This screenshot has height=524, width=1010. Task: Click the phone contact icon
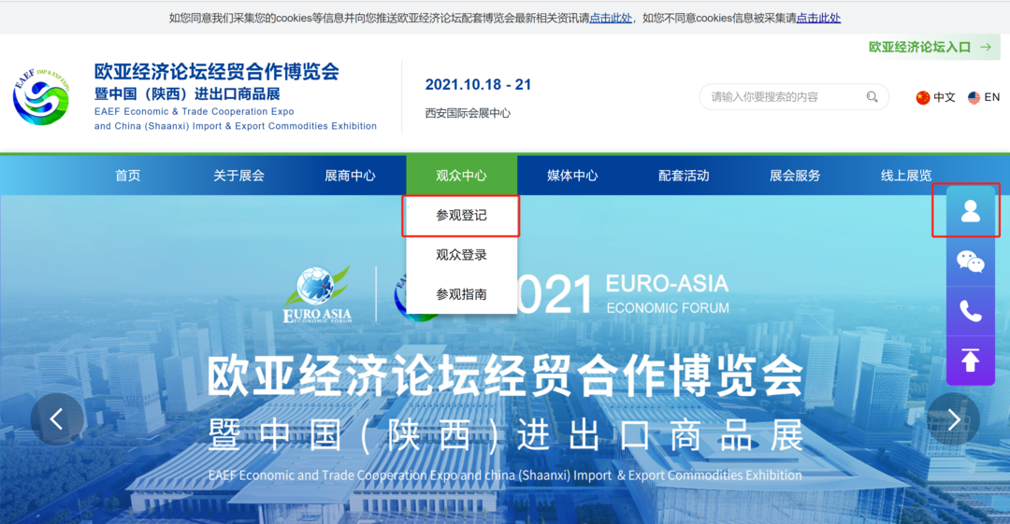970,312
